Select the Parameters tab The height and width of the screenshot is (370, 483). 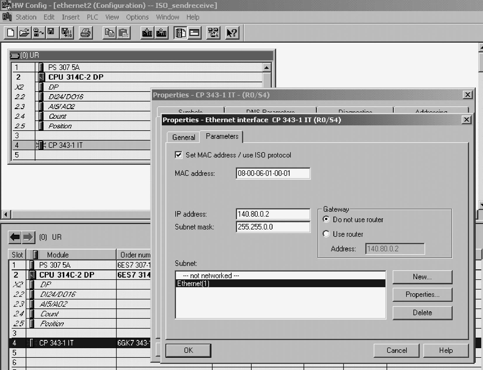click(x=222, y=136)
